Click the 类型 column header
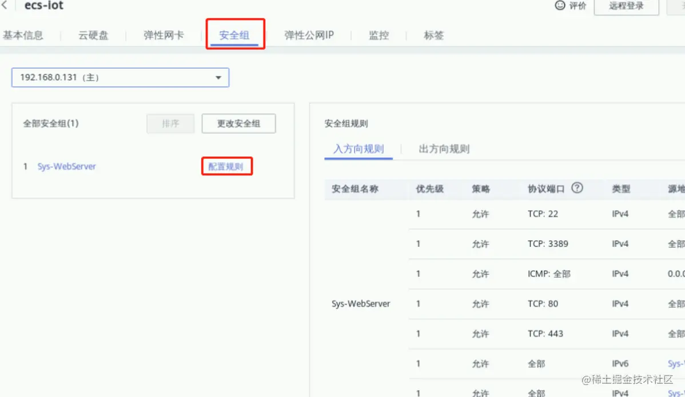 click(x=621, y=189)
